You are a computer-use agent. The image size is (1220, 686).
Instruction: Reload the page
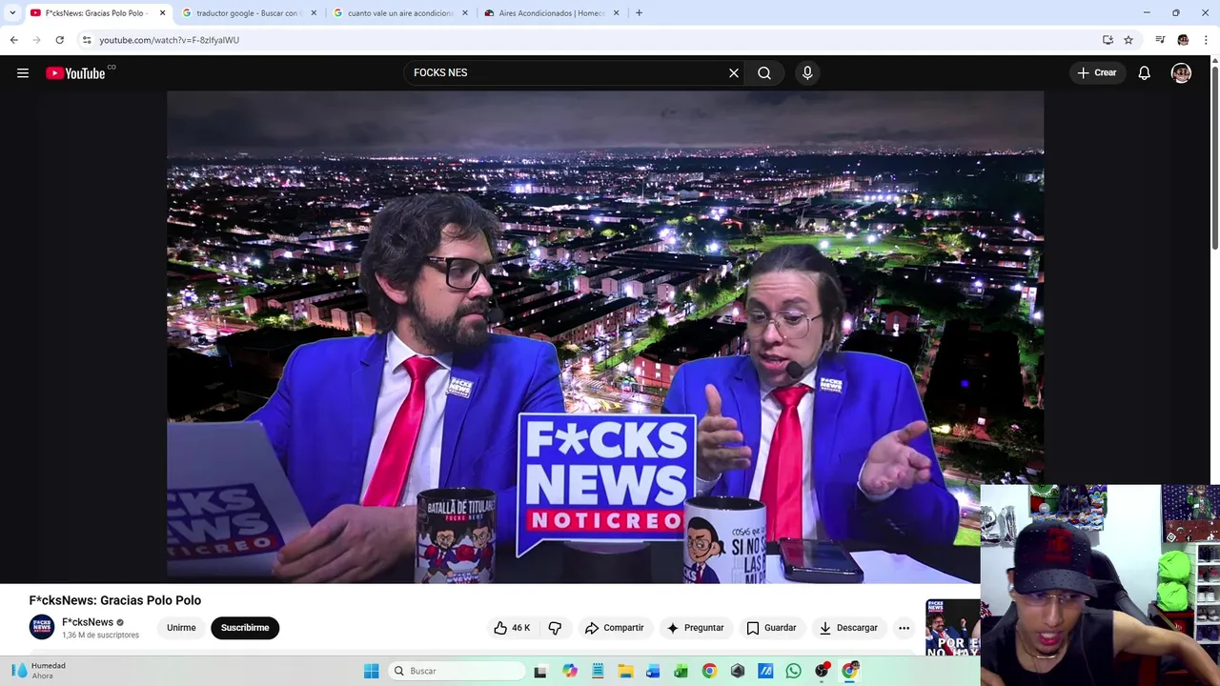click(x=59, y=40)
